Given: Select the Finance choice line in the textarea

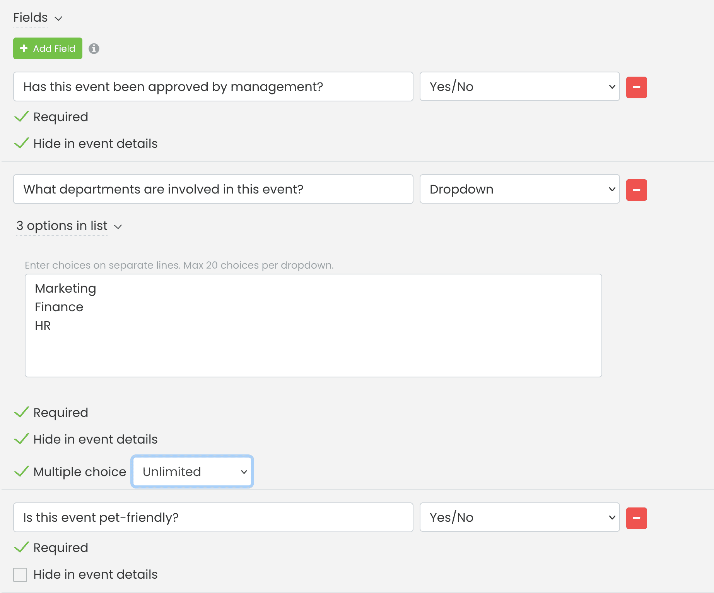Looking at the screenshot, I should tap(59, 307).
